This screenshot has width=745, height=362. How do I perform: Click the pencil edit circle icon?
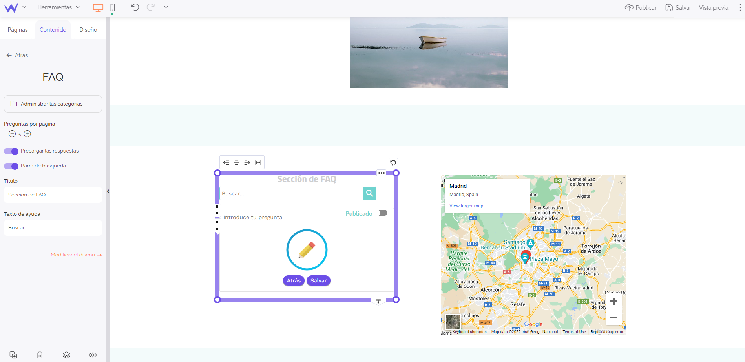(x=307, y=250)
